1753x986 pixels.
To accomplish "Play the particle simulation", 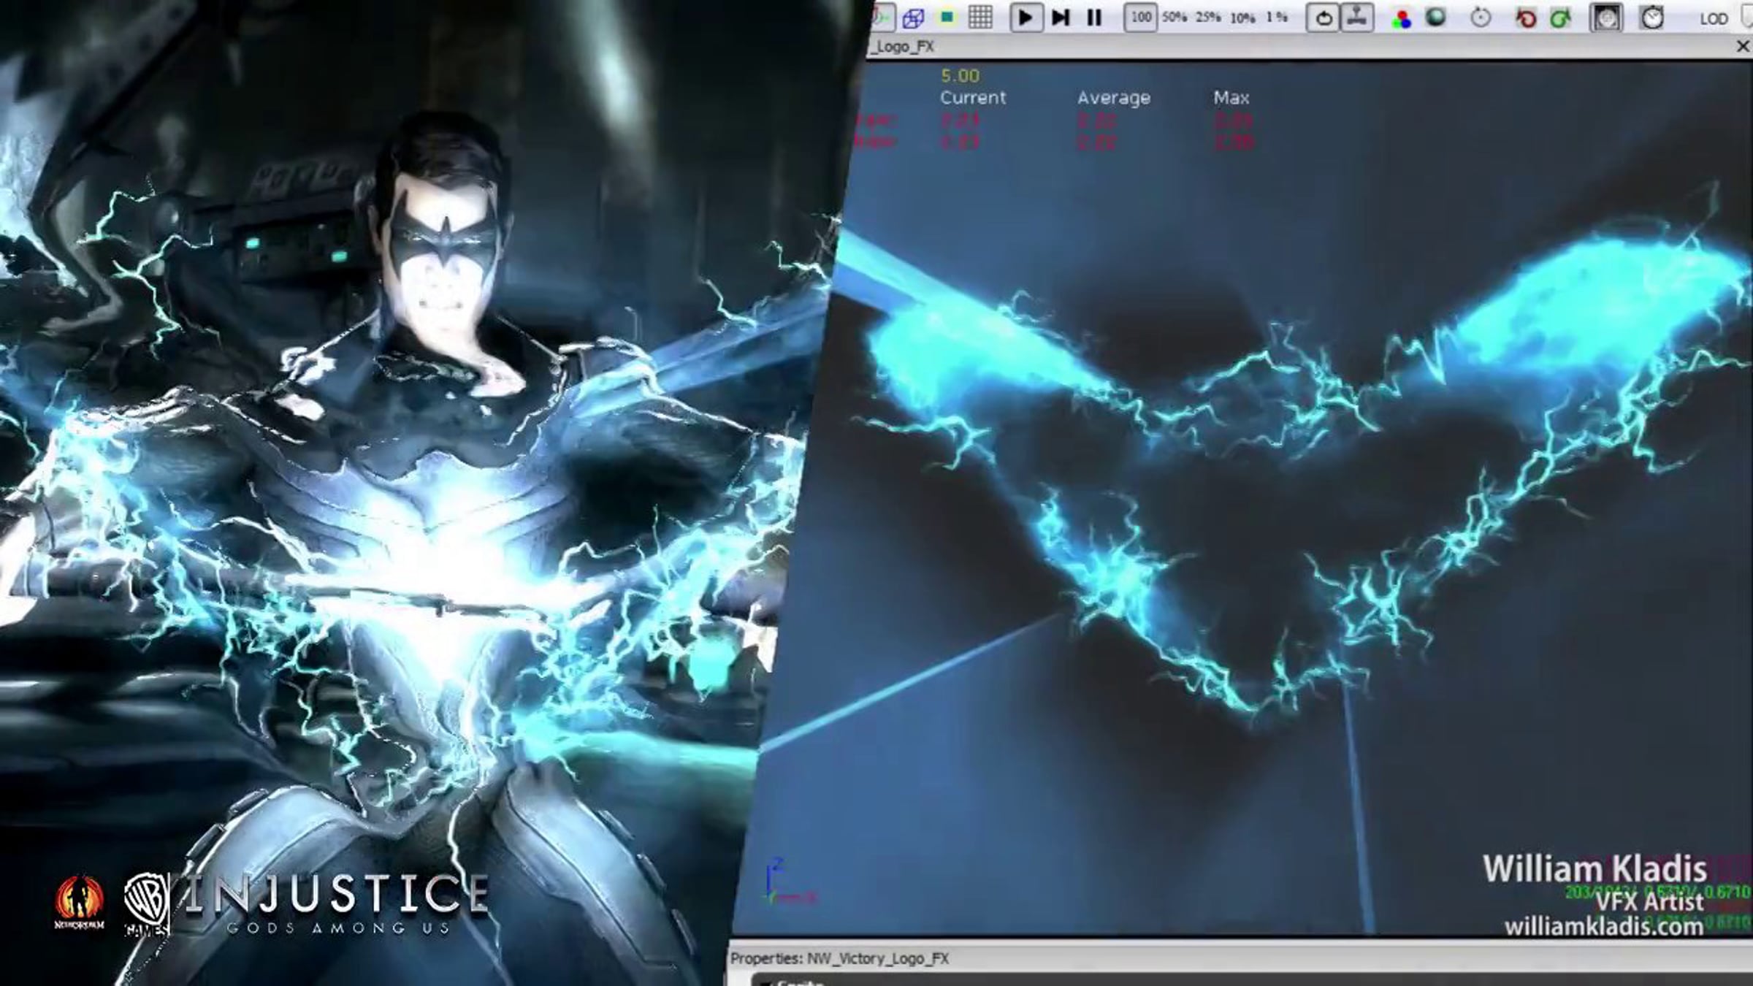I will (1026, 18).
